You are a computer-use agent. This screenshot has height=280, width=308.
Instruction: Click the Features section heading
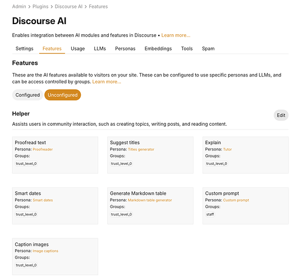pos(25,63)
